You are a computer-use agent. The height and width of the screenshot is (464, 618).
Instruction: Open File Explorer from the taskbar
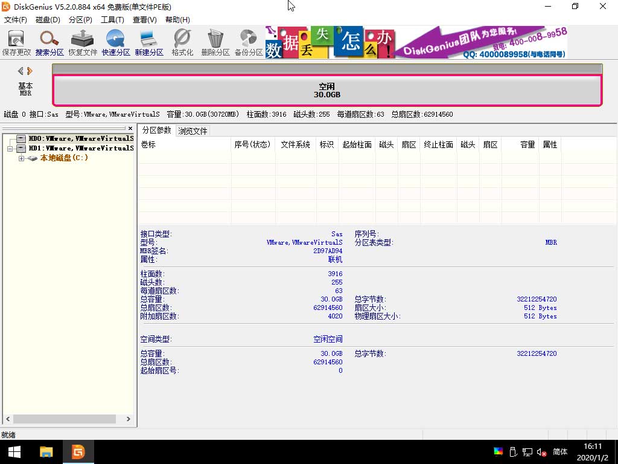click(x=46, y=452)
